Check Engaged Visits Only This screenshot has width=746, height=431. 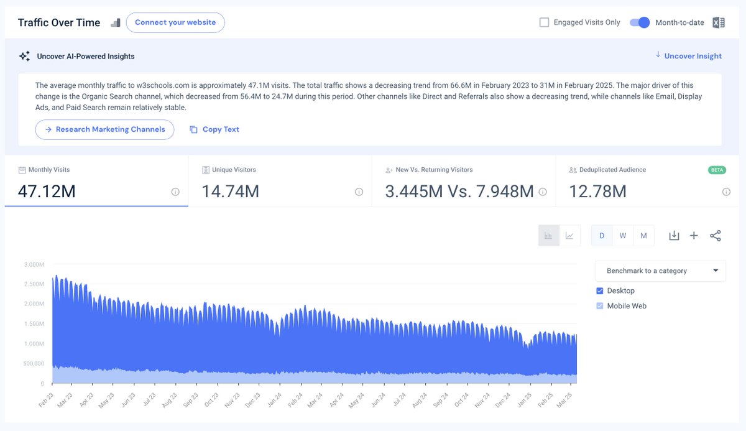545,22
